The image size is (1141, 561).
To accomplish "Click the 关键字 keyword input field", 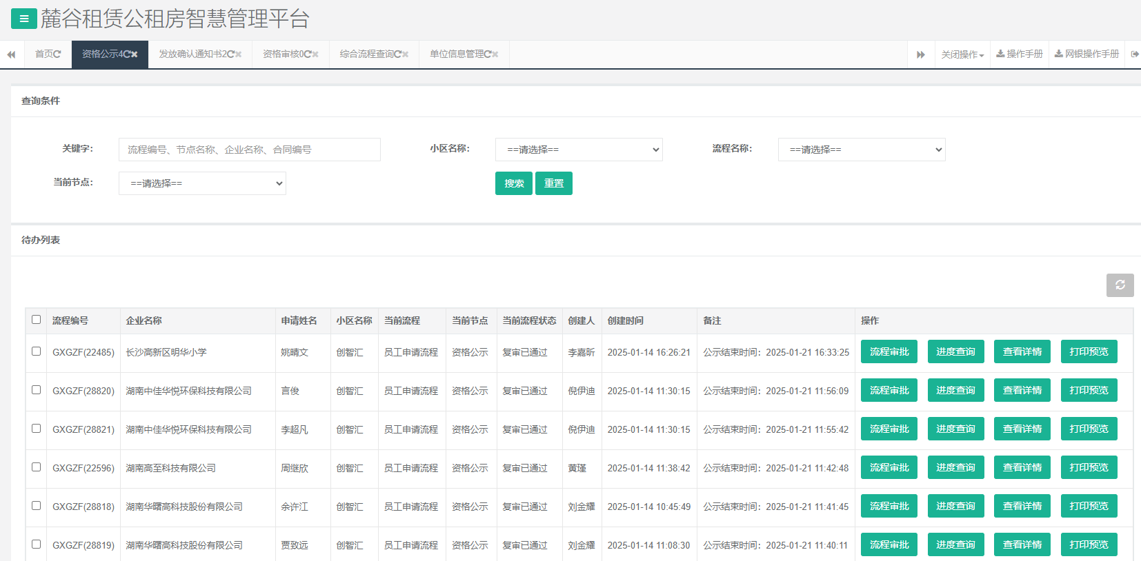I will [249, 150].
